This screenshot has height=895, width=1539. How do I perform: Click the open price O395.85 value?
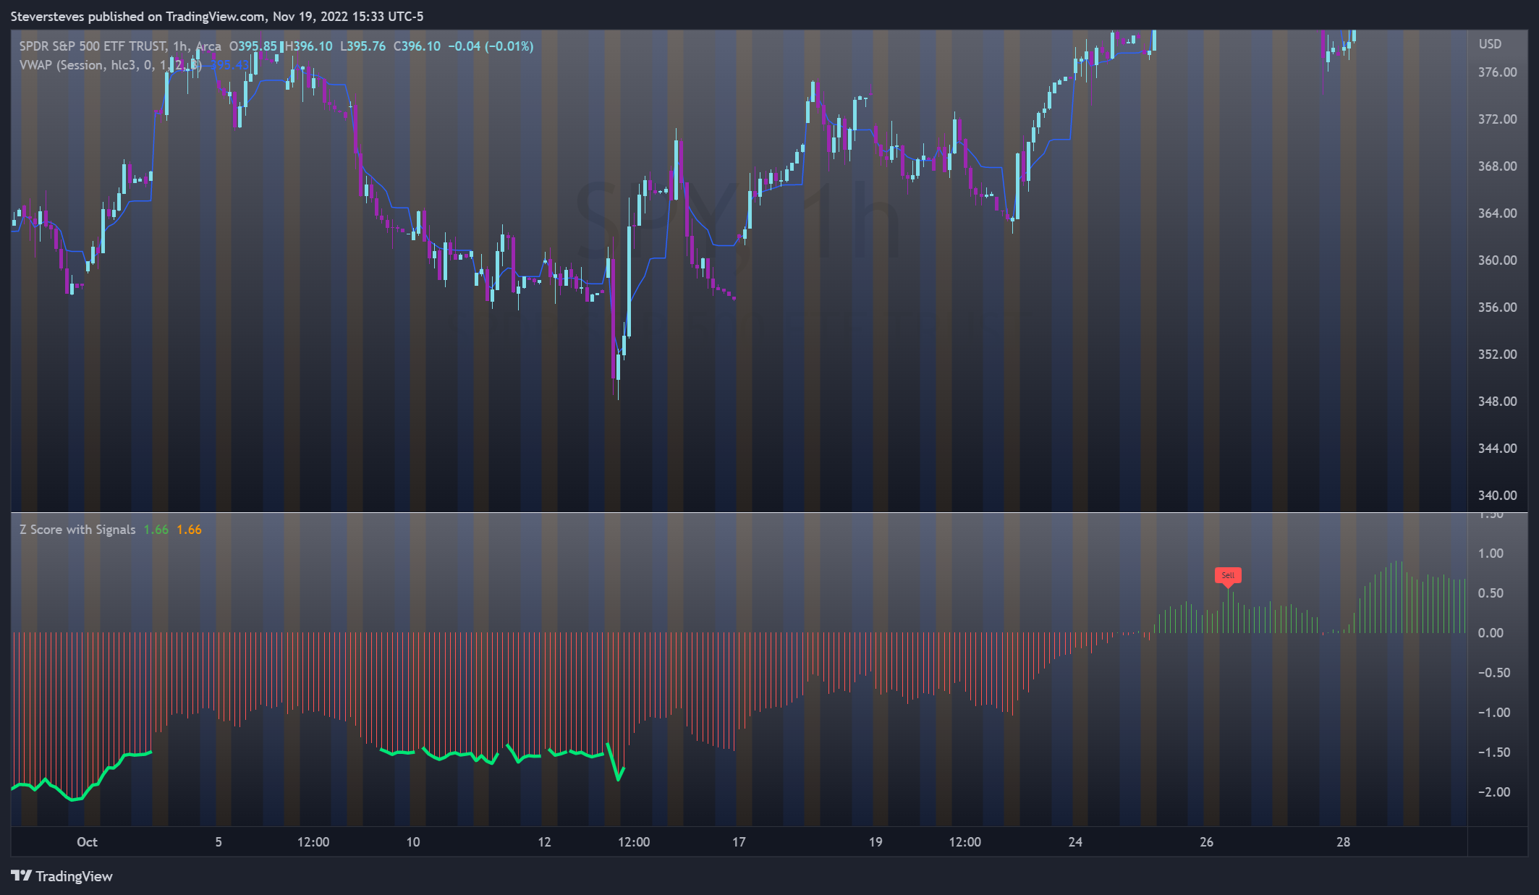[x=253, y=46]
